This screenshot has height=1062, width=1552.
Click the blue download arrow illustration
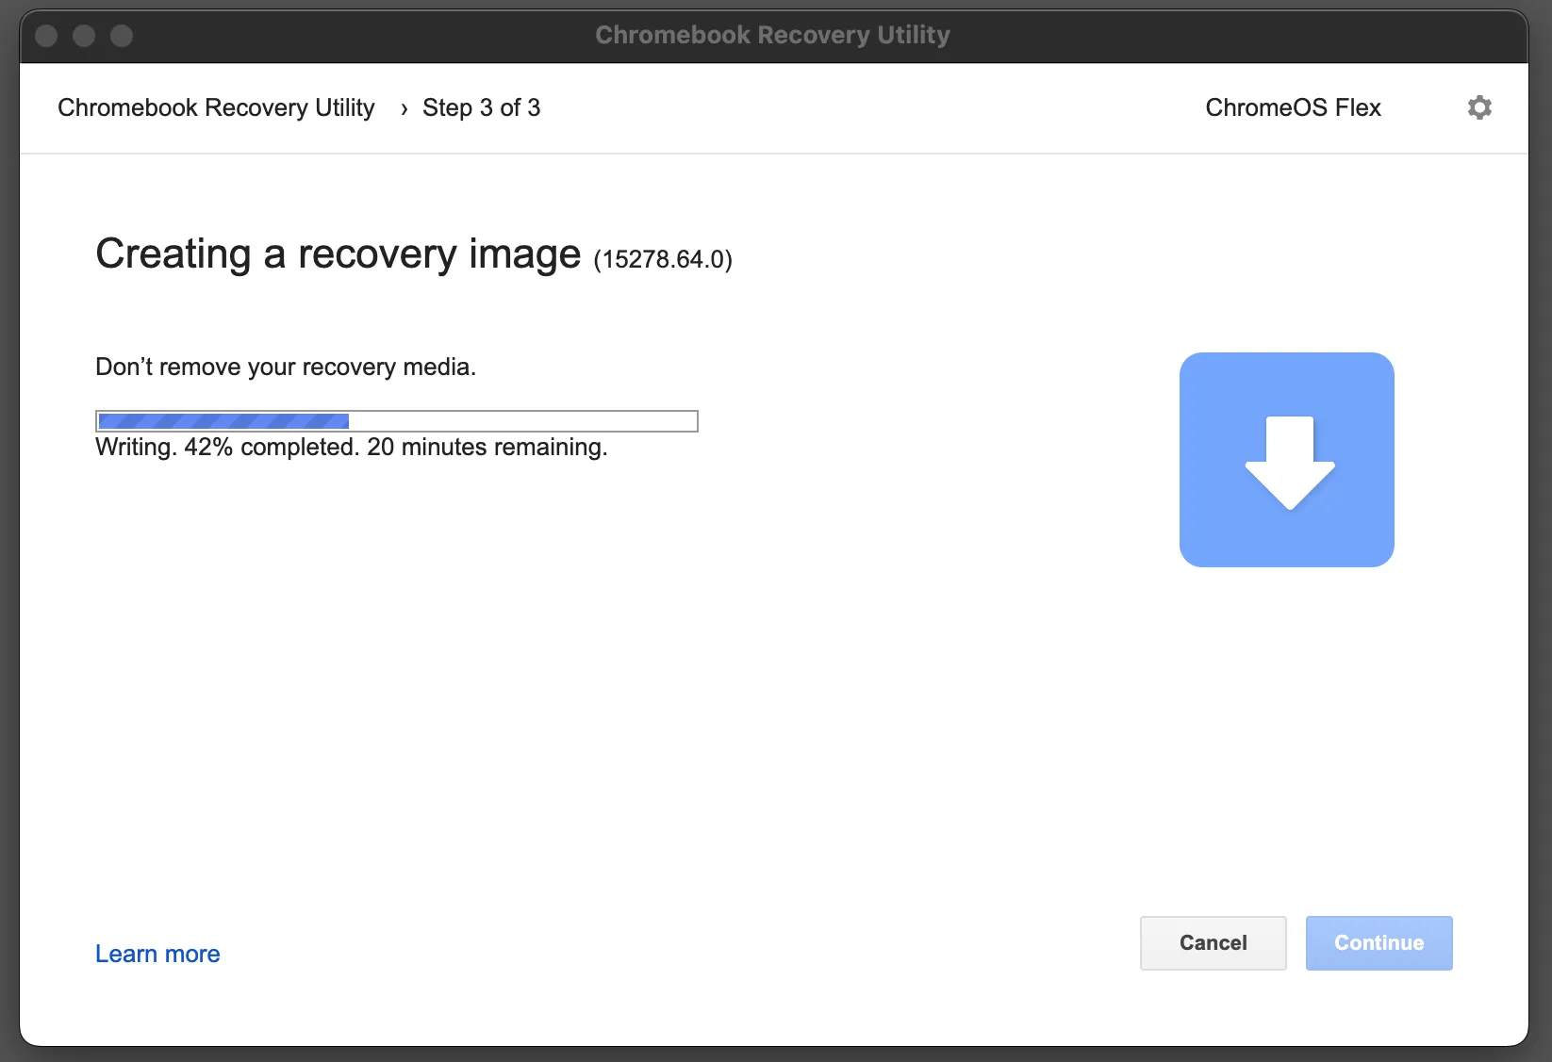1286,460
